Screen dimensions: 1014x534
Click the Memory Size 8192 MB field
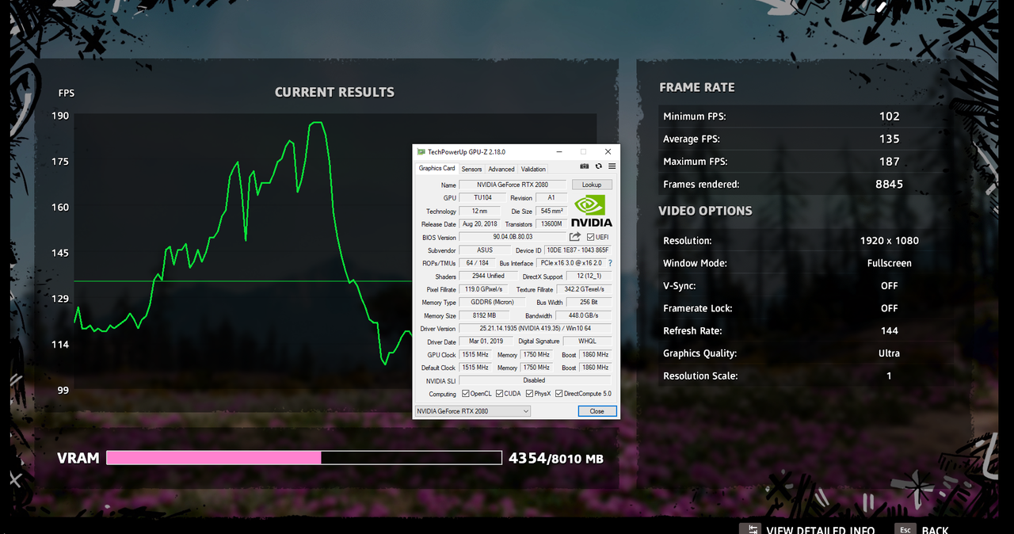(483, 315)
